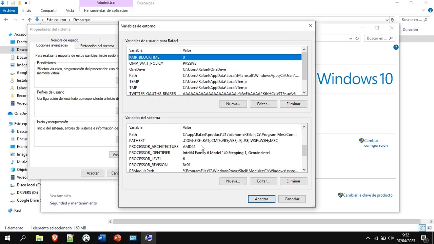
Task: Select OneDrive user variable row
Action: 215,69
